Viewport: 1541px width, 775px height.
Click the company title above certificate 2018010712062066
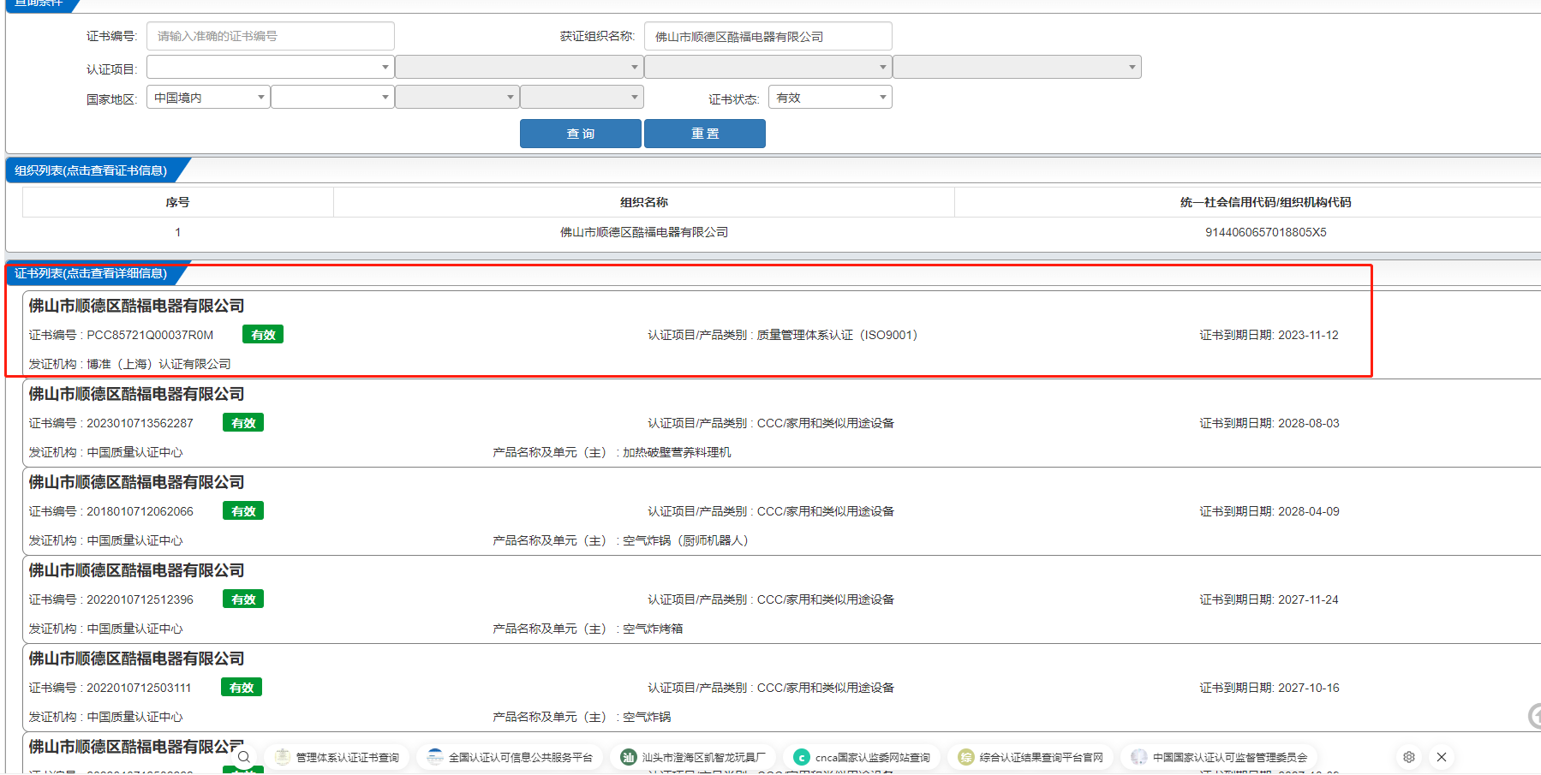[x=136, y=482]
